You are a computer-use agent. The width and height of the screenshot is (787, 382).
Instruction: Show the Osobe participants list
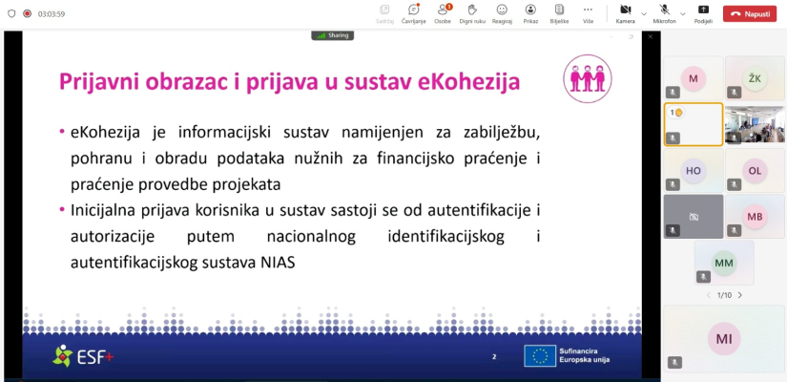(x=443, y=12)
